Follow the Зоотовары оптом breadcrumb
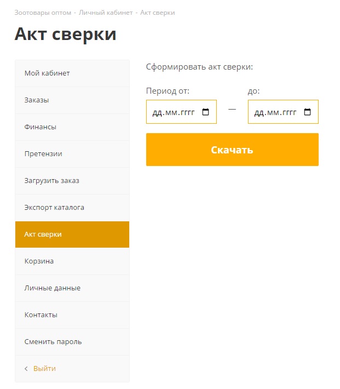This screenshot has width=340, height=389. 43,13
